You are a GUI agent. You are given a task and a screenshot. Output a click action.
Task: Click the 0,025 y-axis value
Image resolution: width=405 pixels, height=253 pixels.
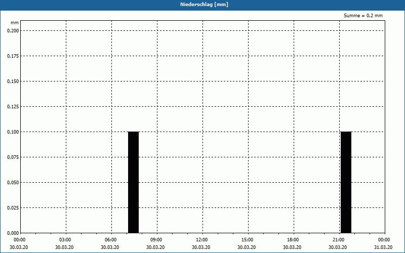click(x=13, y=207)
